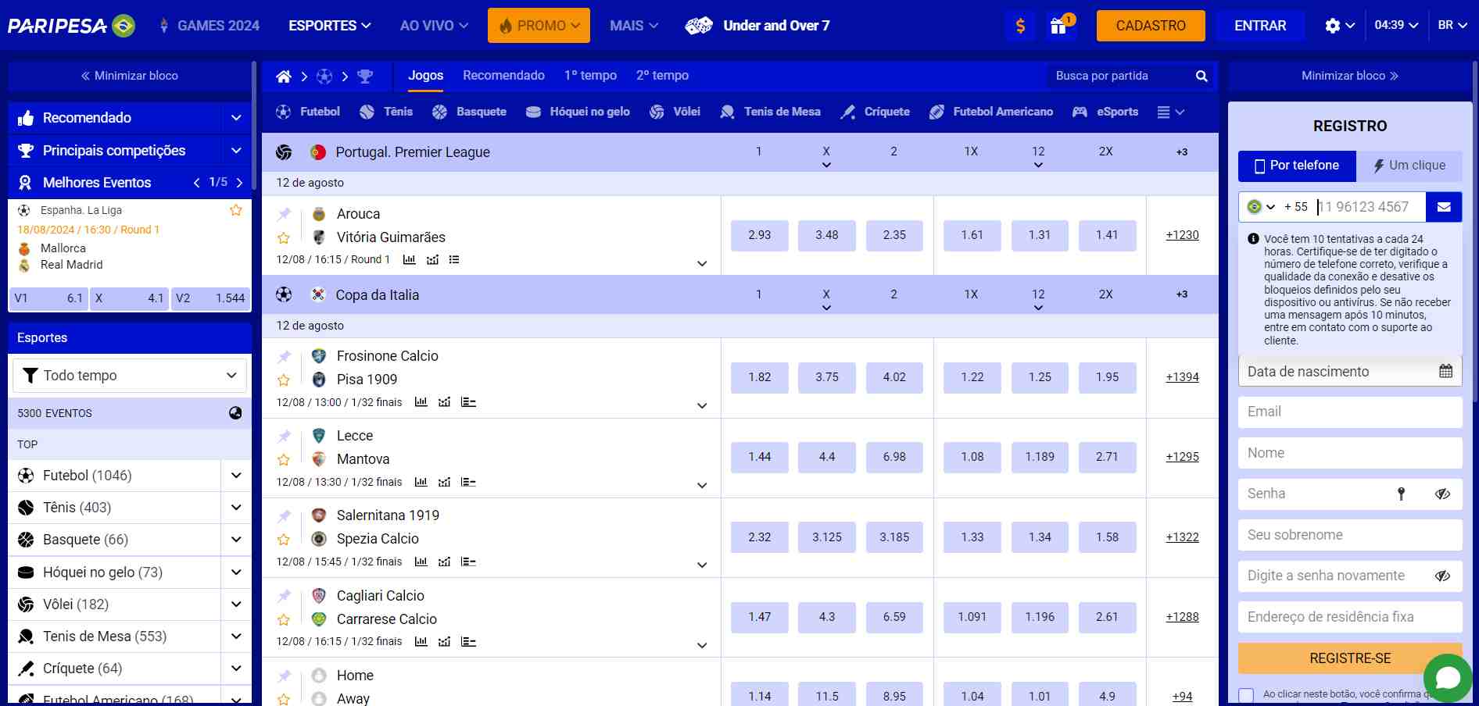Select Críquete in top sports bar
Image resolution: width=1479 pixels, height=706 pixels.
(876, 112)
